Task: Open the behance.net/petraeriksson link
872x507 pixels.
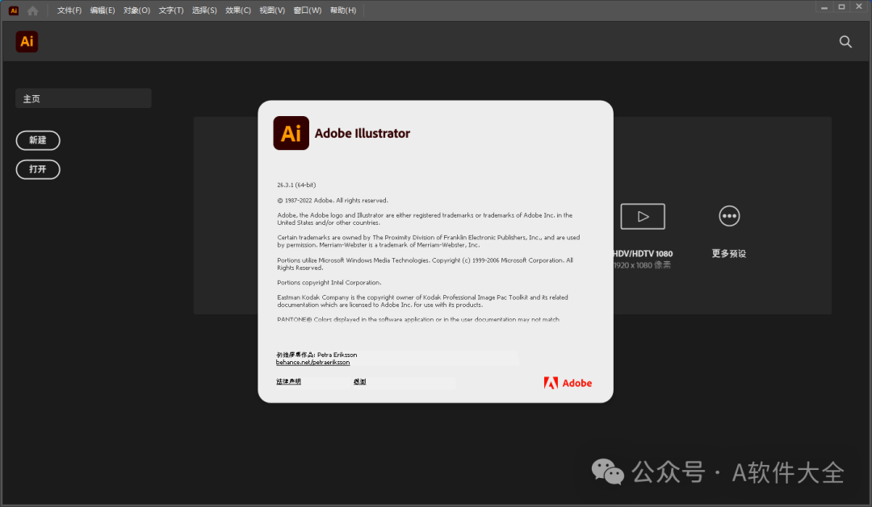Action: [x=312, y=363]
